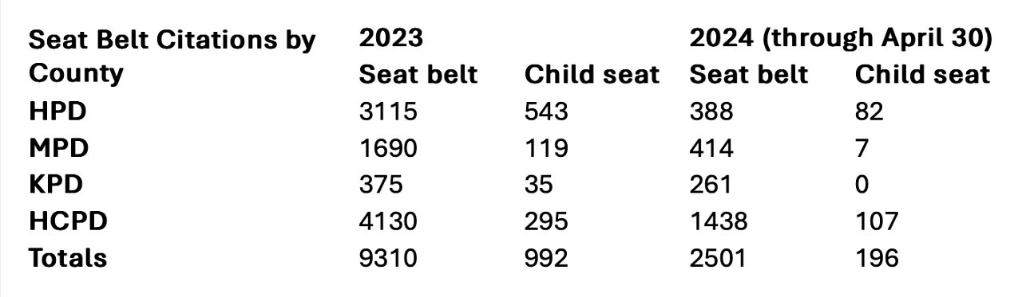Select the MPD row label
1022x297 pixels.
click(59, 147)
